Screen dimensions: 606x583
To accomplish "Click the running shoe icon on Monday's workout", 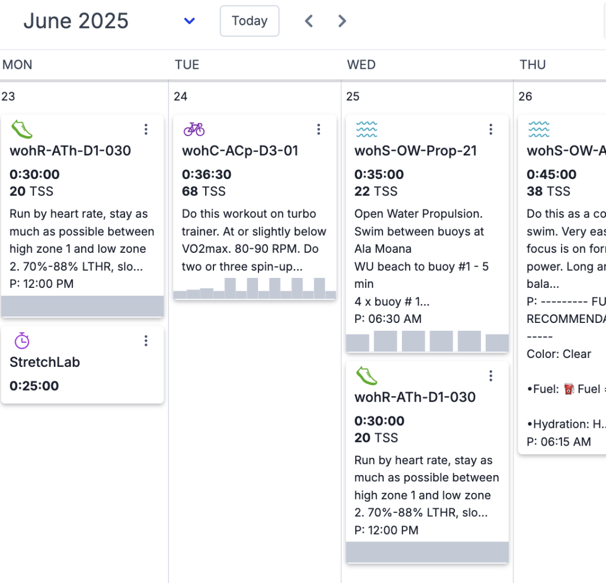I will tap(22, 129).
